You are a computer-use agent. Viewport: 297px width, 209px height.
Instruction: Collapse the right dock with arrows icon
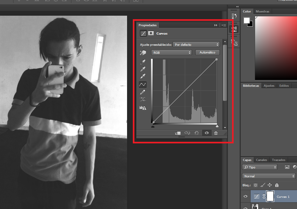[x=237, y=6]
